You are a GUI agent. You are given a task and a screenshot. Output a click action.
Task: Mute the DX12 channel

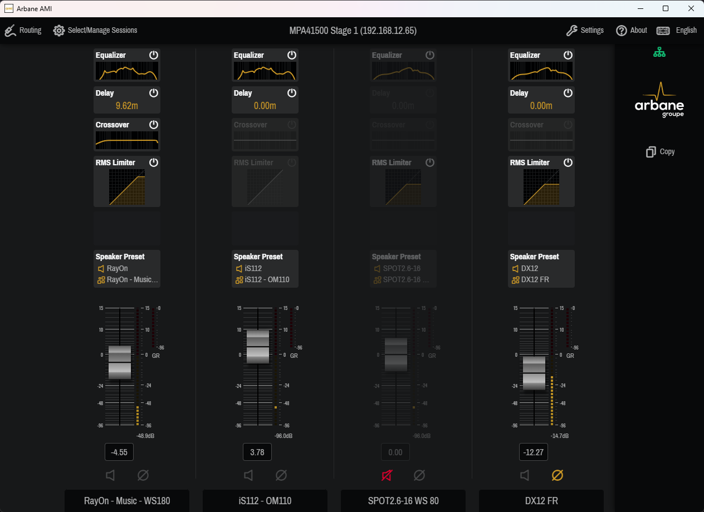point(525,475)
